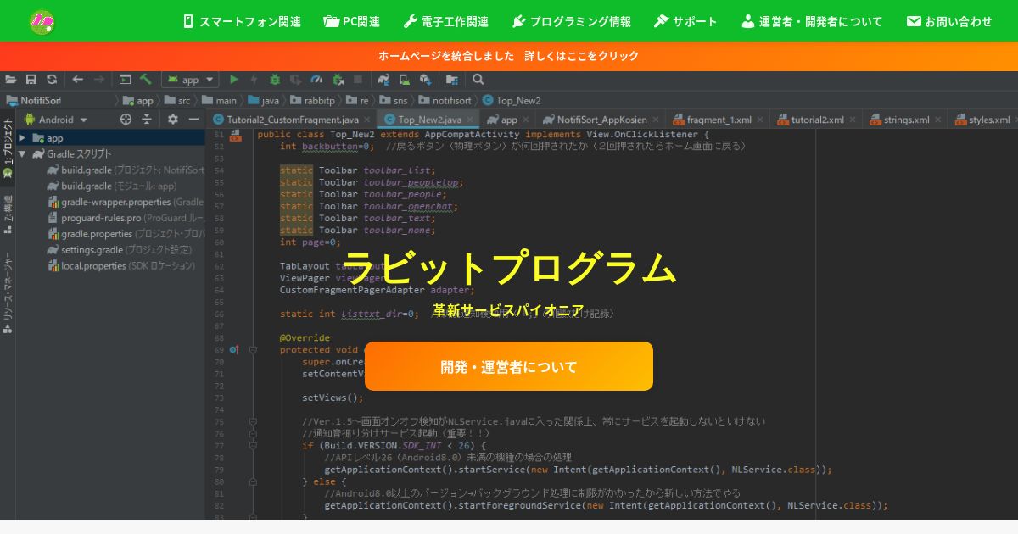Click the Search Everywhere magnifier icon
Screen dimensions: 1018x534
pyautogui.click(x=478, y=80)
